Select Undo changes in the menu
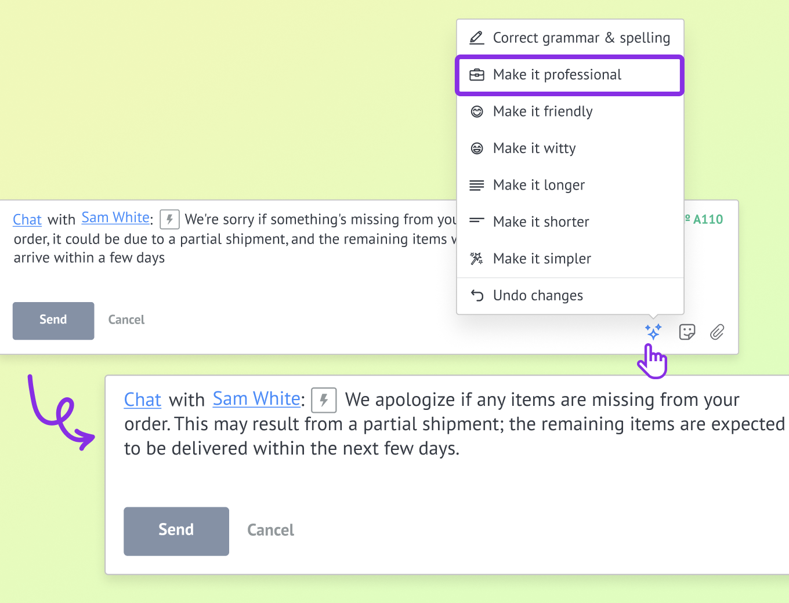 pyautogui.click(x=570, y=296)
